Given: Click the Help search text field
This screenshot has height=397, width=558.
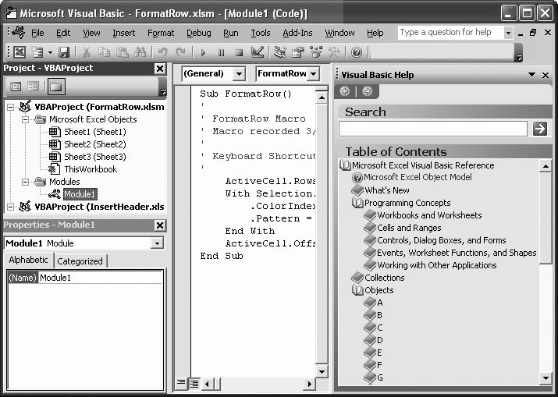Looking at the screenshot, I should (433, 129).
